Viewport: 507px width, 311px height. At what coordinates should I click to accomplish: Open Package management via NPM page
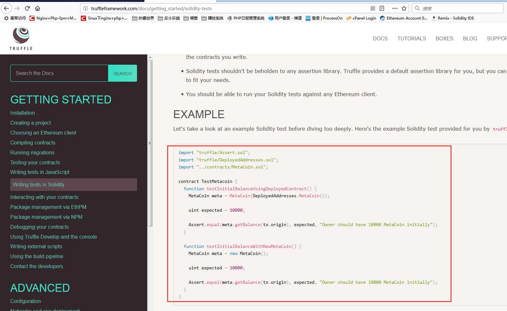46,217
